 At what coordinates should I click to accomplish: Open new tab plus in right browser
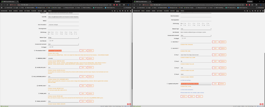[x=153, y=1]
